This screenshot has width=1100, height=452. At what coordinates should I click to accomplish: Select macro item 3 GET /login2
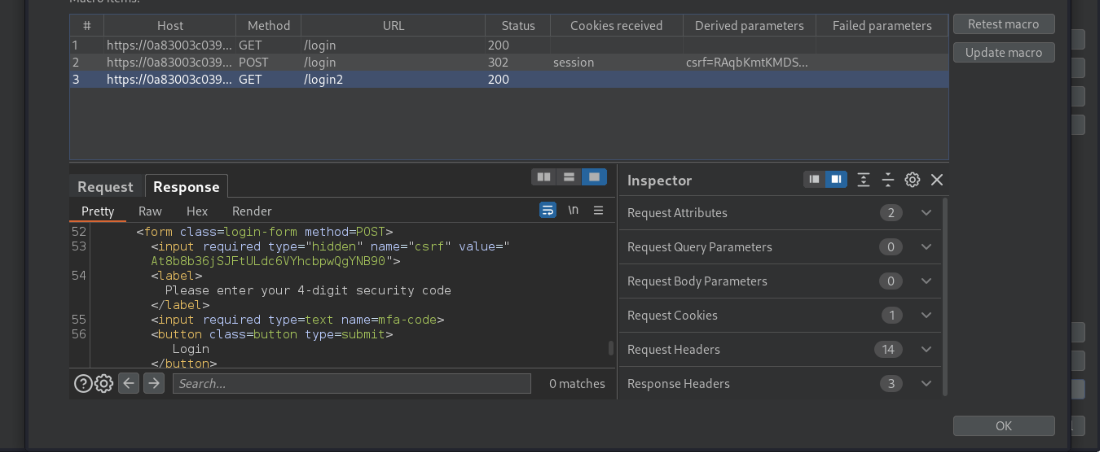[509, 79]
